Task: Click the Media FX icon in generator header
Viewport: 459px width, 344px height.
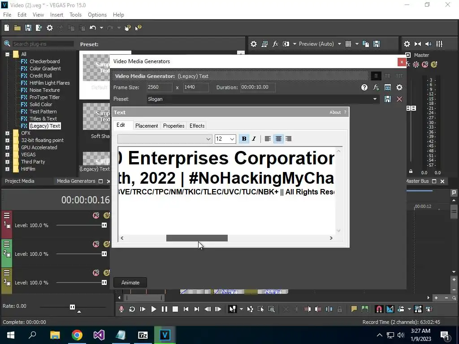Action: pos(376,87)
